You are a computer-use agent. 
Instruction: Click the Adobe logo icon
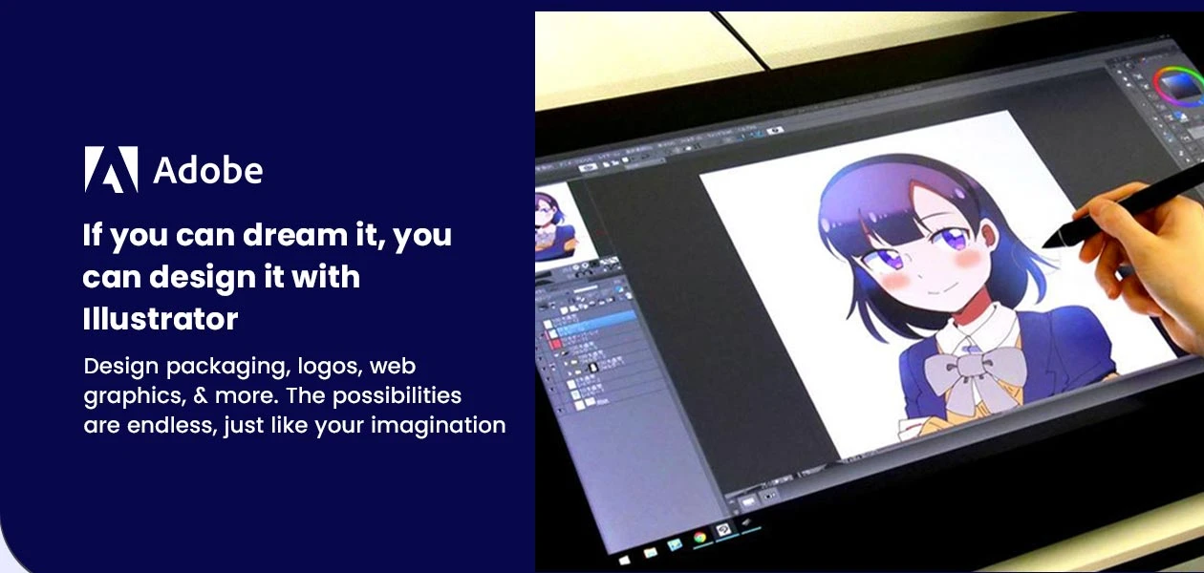[111, 170]
